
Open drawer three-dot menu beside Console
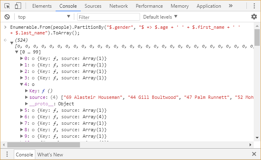point(7,154)
